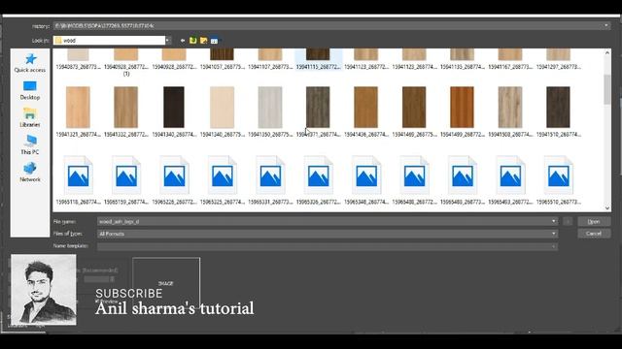Select the highlighted file 15941115_268772
Screen dimensions: 622x349
pyautogui.click(x=318, y=59)
